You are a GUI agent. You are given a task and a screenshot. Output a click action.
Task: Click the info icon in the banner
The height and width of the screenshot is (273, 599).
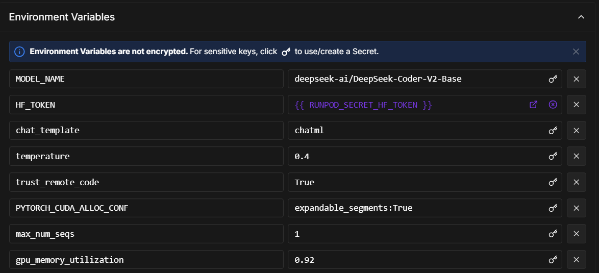19,52
